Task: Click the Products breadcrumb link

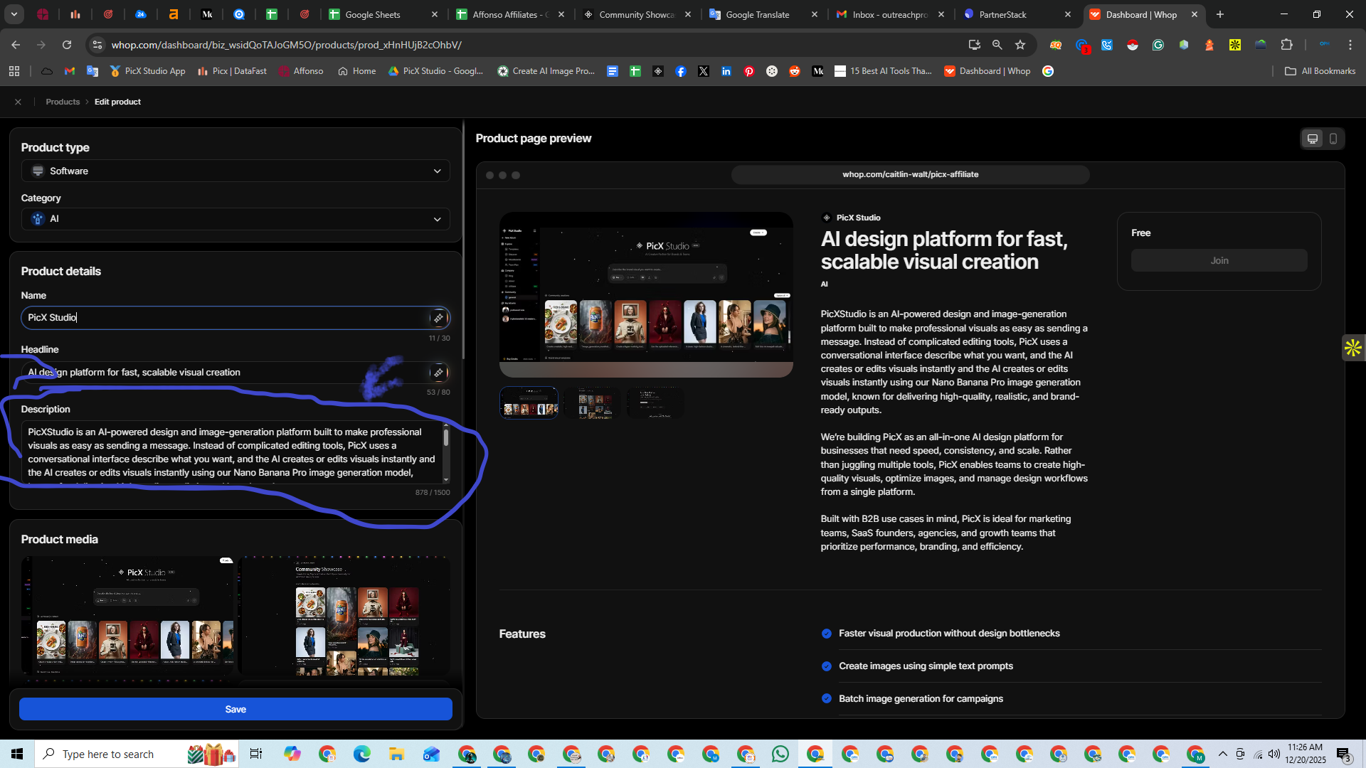Action: tap(63, 102)
